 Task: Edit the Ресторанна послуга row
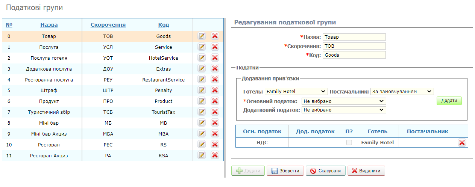202,80
